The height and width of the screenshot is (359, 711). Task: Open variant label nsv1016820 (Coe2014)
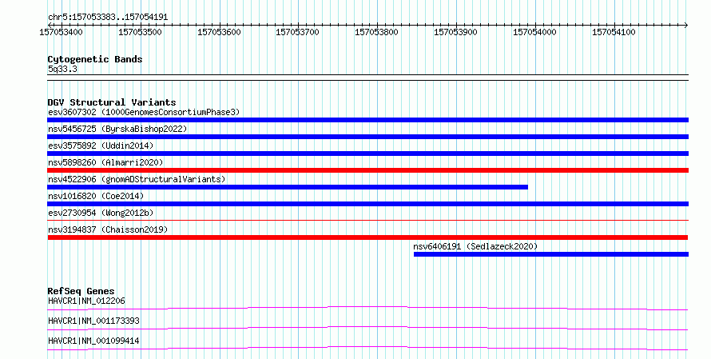tap(96, 196)
